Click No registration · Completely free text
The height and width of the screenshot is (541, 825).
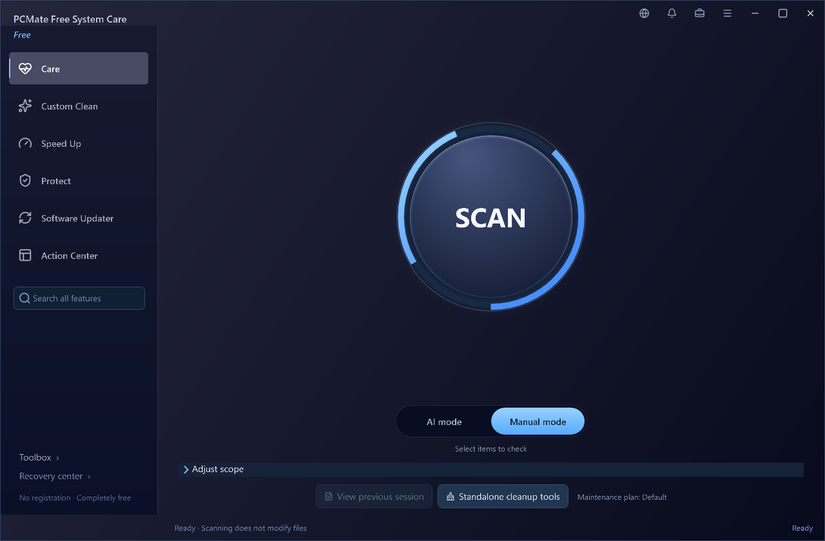(75, 498)
